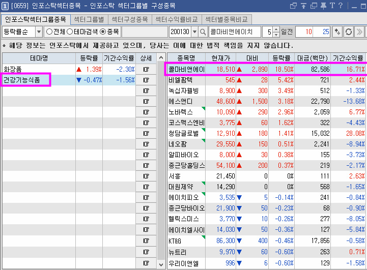Image resolution: width=367 pixels, height=270 pixels.
Task: Switch to 섹터구성종목 tab
Action: tap(130, 19)
